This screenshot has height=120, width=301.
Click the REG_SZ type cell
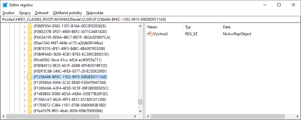point(191,34)
